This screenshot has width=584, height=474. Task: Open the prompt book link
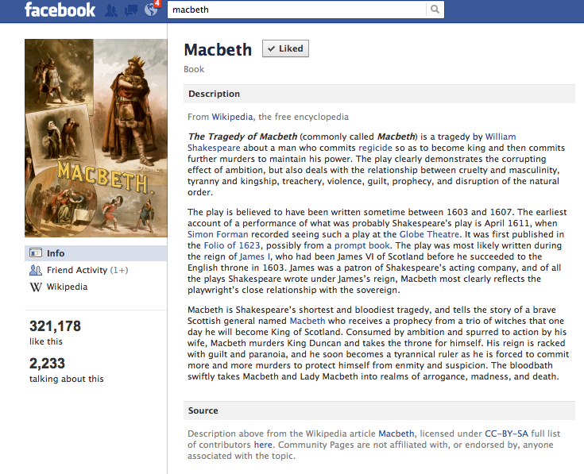click(362, 245)
